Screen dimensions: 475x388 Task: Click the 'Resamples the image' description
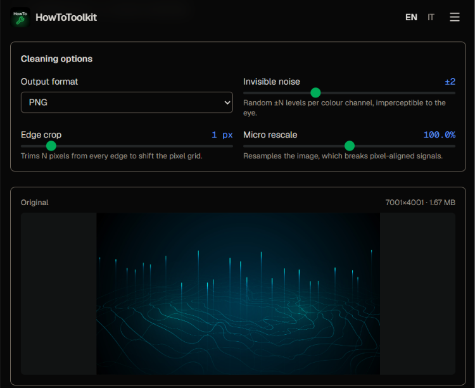click(x=343, y=156)
